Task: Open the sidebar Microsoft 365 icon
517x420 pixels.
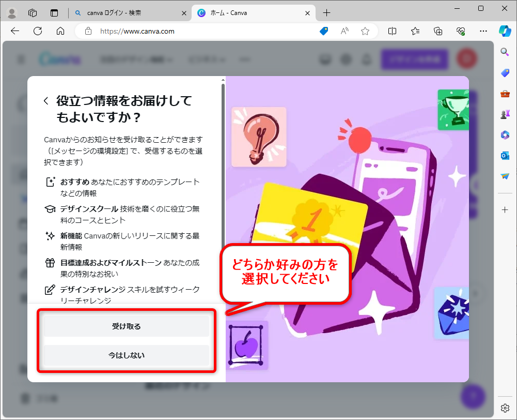Action: tap(505, 135)
